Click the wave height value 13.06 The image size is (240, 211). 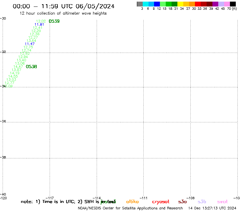(20, 63)
